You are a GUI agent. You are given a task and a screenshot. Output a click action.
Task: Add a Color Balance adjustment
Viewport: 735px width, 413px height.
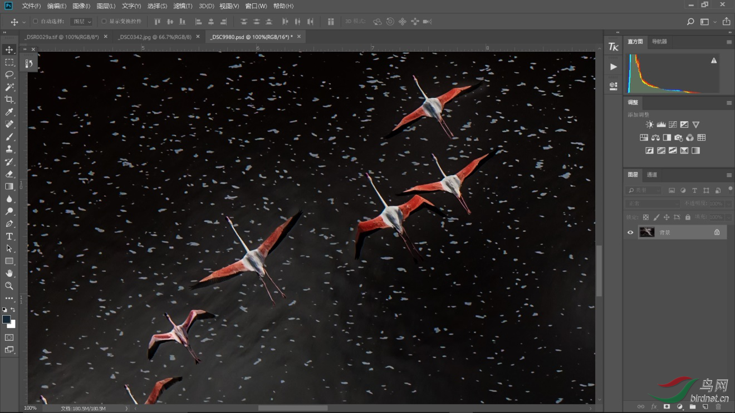pyautogui.click(x=655, y=138)
